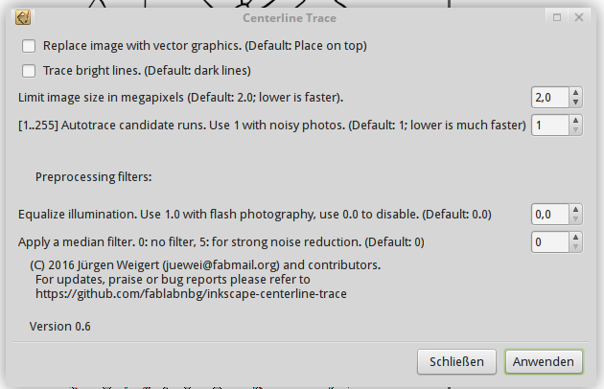Increment the Autotrace candidate runs value
This screenshot has height=389, width=604.
point(575,121)
